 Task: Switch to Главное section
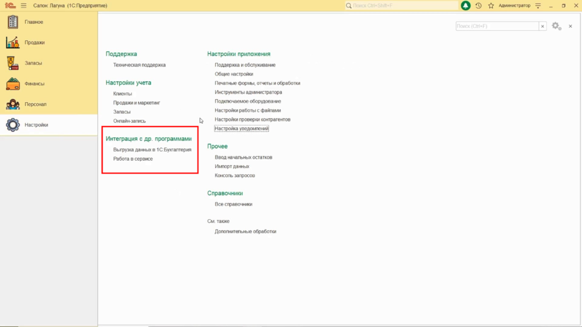pyautogui.click(x=49, y=22)
